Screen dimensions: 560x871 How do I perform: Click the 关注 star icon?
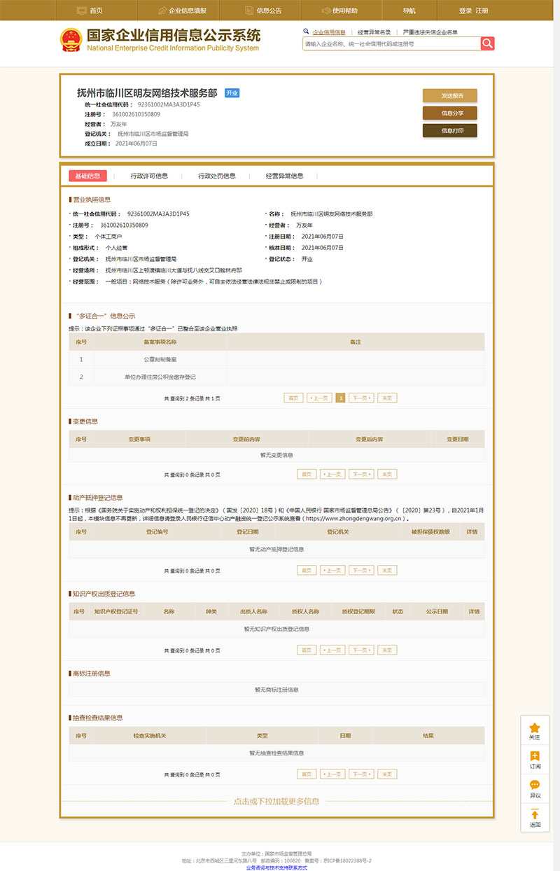point(535,728)
